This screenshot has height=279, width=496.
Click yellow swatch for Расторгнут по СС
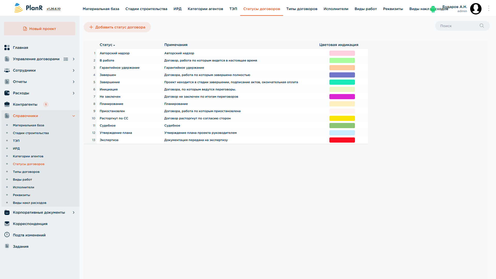[342, 118]
